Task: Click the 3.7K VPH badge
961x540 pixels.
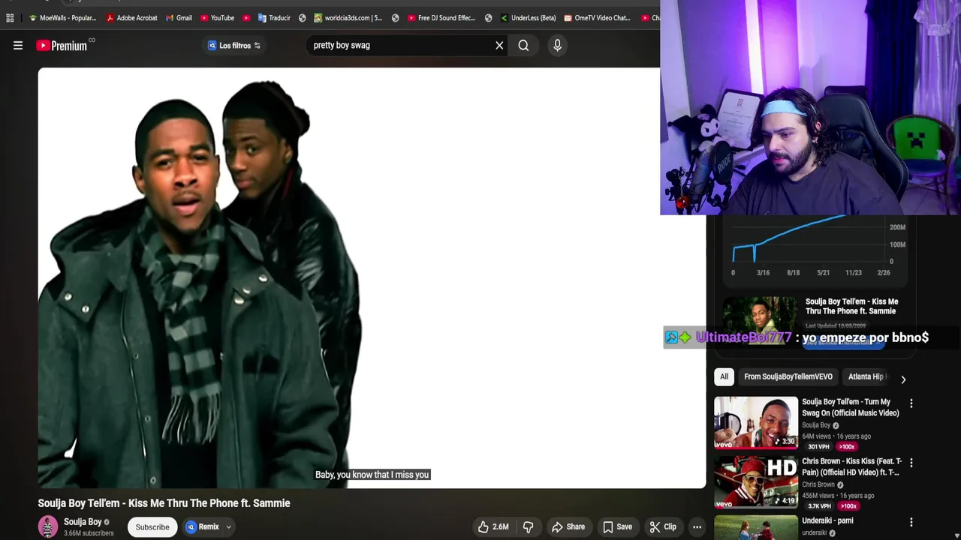Action: coord(819,506)
